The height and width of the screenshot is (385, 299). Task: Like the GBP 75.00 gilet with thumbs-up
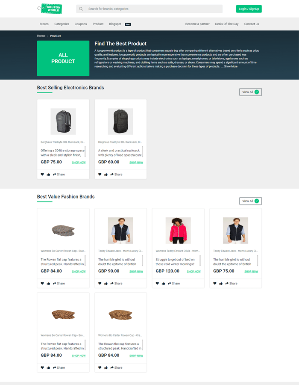[221, 283]
